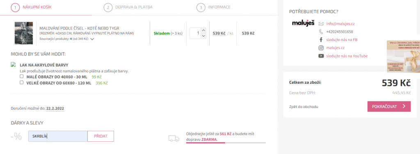The height and width of the screenshot is (154, 420).
Task: Click the phone handset icon
Action: pyautogui.click(x=321, y=32)
